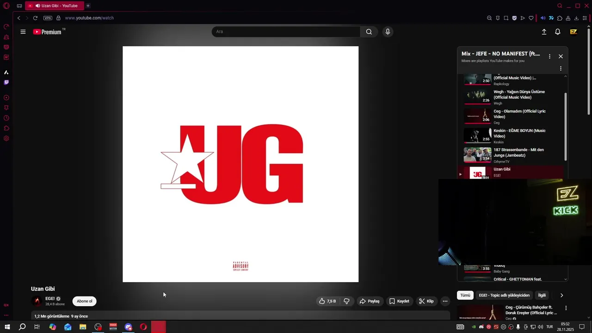
Task: Open sidebar Extensions cube icon
Action: tap(6, 128)
